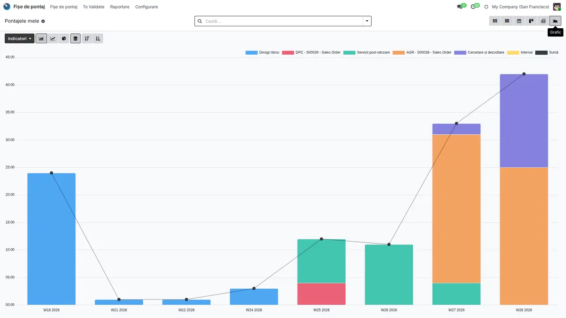
Task: Sort the chart in ascending order
Action: pos(98,39)
